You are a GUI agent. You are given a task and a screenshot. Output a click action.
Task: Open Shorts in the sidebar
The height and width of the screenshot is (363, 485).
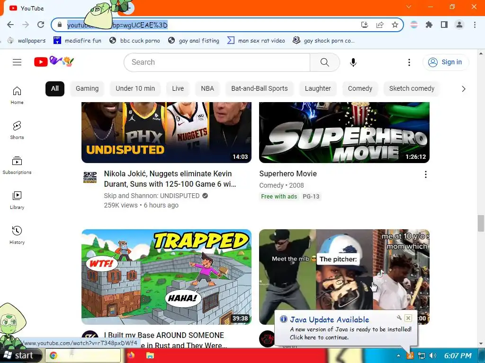(x=17, y=130)
